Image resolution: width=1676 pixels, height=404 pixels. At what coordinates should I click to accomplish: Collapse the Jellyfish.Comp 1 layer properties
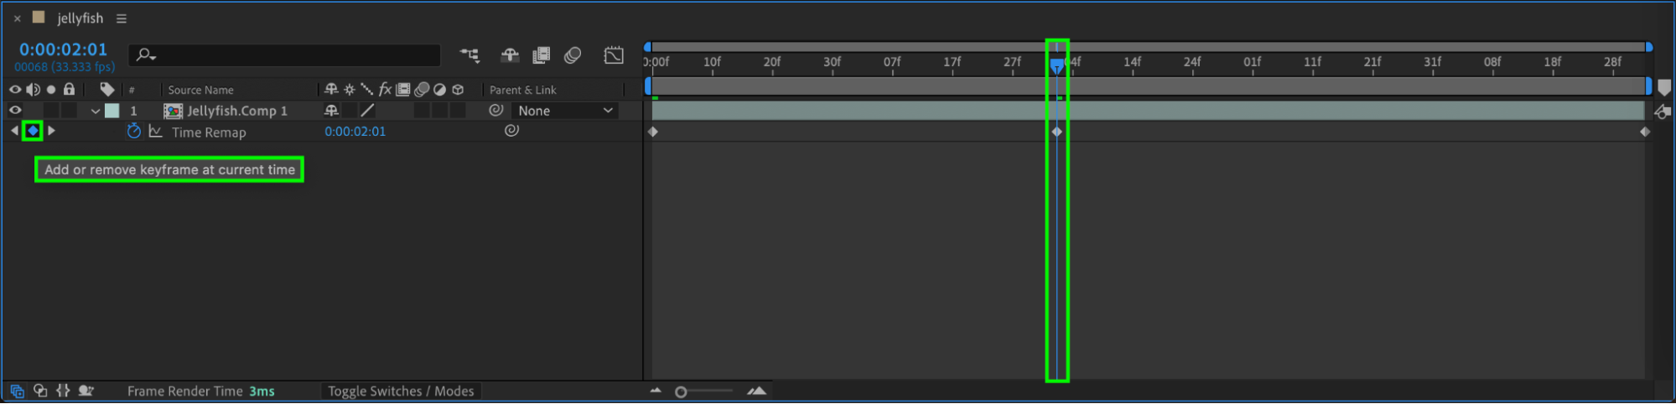click(x=96, y=111)
